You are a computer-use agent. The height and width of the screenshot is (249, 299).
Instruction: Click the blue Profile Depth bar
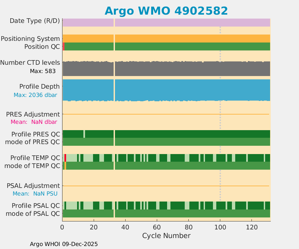pyautogui.click(x=166, y=90)
